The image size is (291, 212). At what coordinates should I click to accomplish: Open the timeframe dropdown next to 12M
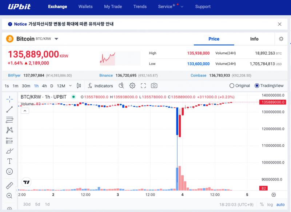[x=70, y=86]
